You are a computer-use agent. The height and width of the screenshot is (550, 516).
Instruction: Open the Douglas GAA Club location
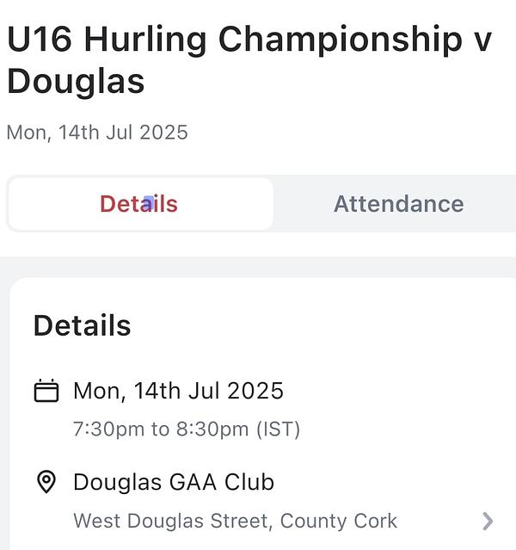tap(174, 482)
